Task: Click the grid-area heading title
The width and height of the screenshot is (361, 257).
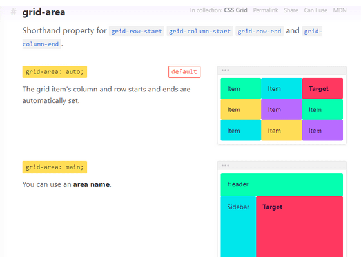Action: 44,12
